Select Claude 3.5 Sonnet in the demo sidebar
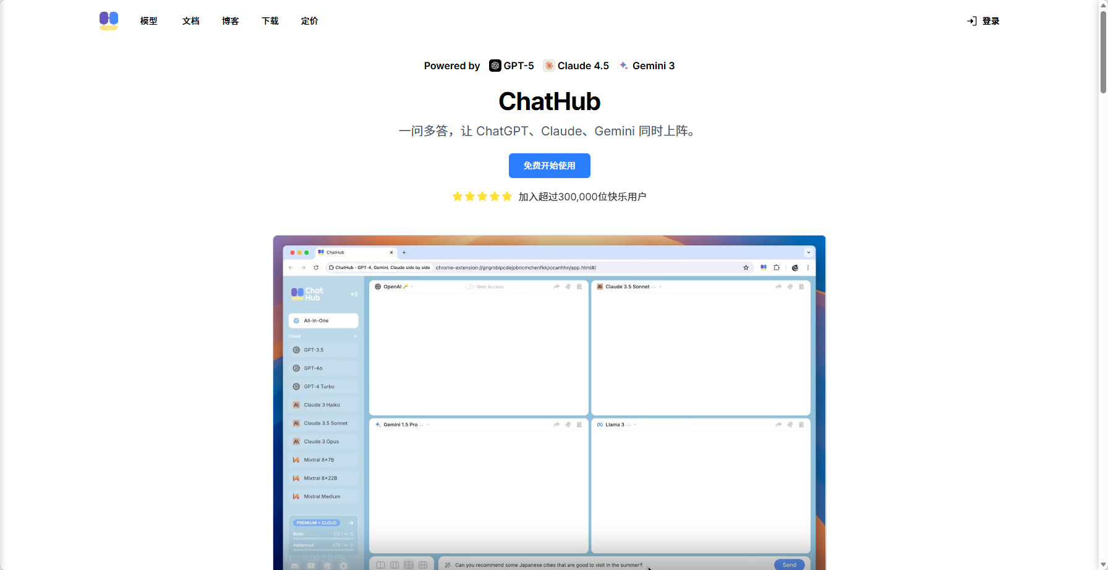The image size is (1108, 570). (x=323, y=423)
